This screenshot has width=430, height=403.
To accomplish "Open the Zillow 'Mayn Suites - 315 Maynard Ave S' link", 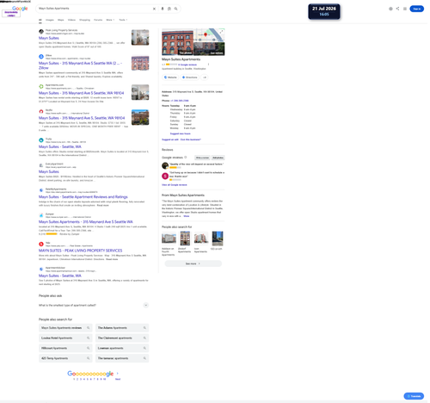I will coord(81,65).
